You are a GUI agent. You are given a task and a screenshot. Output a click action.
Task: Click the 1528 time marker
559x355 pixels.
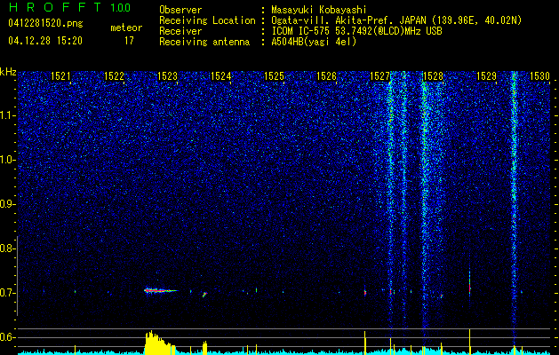click(433, 75)
